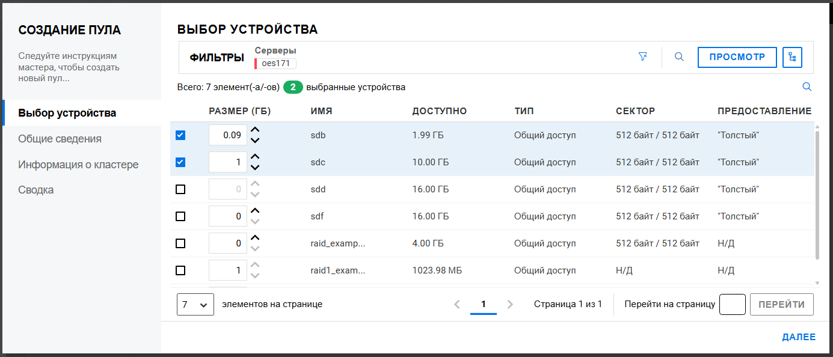
Task: Go to next page arrow
Action: click(x=510, y=304)
